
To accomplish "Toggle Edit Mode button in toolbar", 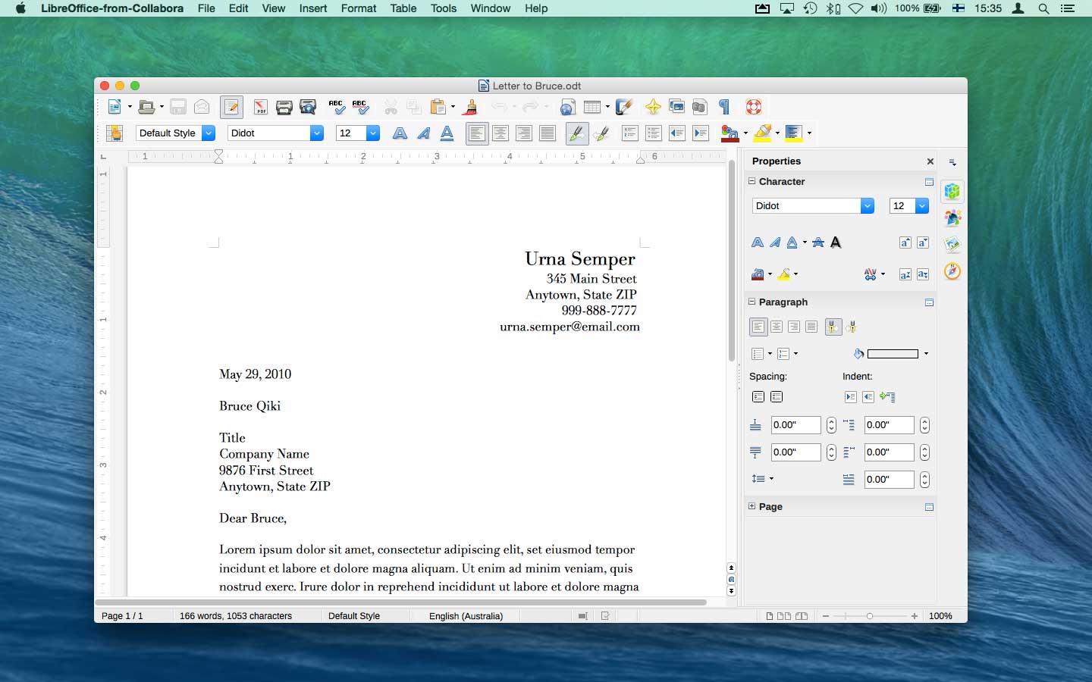I will (x=231, y=107).
